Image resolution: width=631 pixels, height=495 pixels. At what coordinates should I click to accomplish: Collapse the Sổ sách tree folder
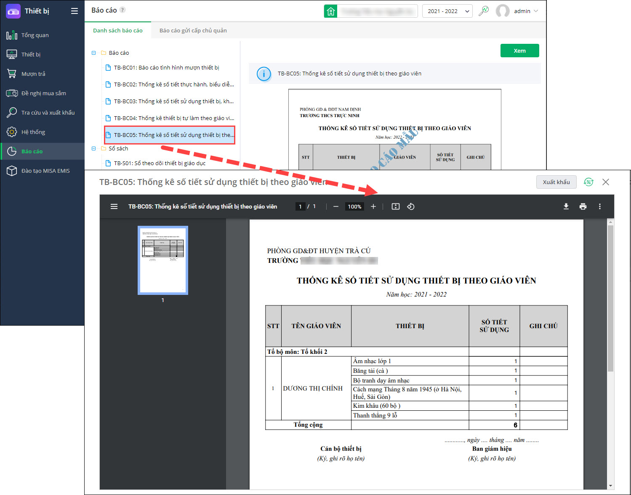[x=93, y=148]
